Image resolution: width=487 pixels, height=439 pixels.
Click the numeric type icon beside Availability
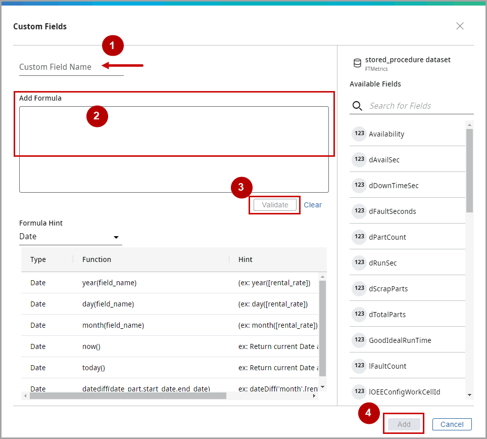pos(359,134)
